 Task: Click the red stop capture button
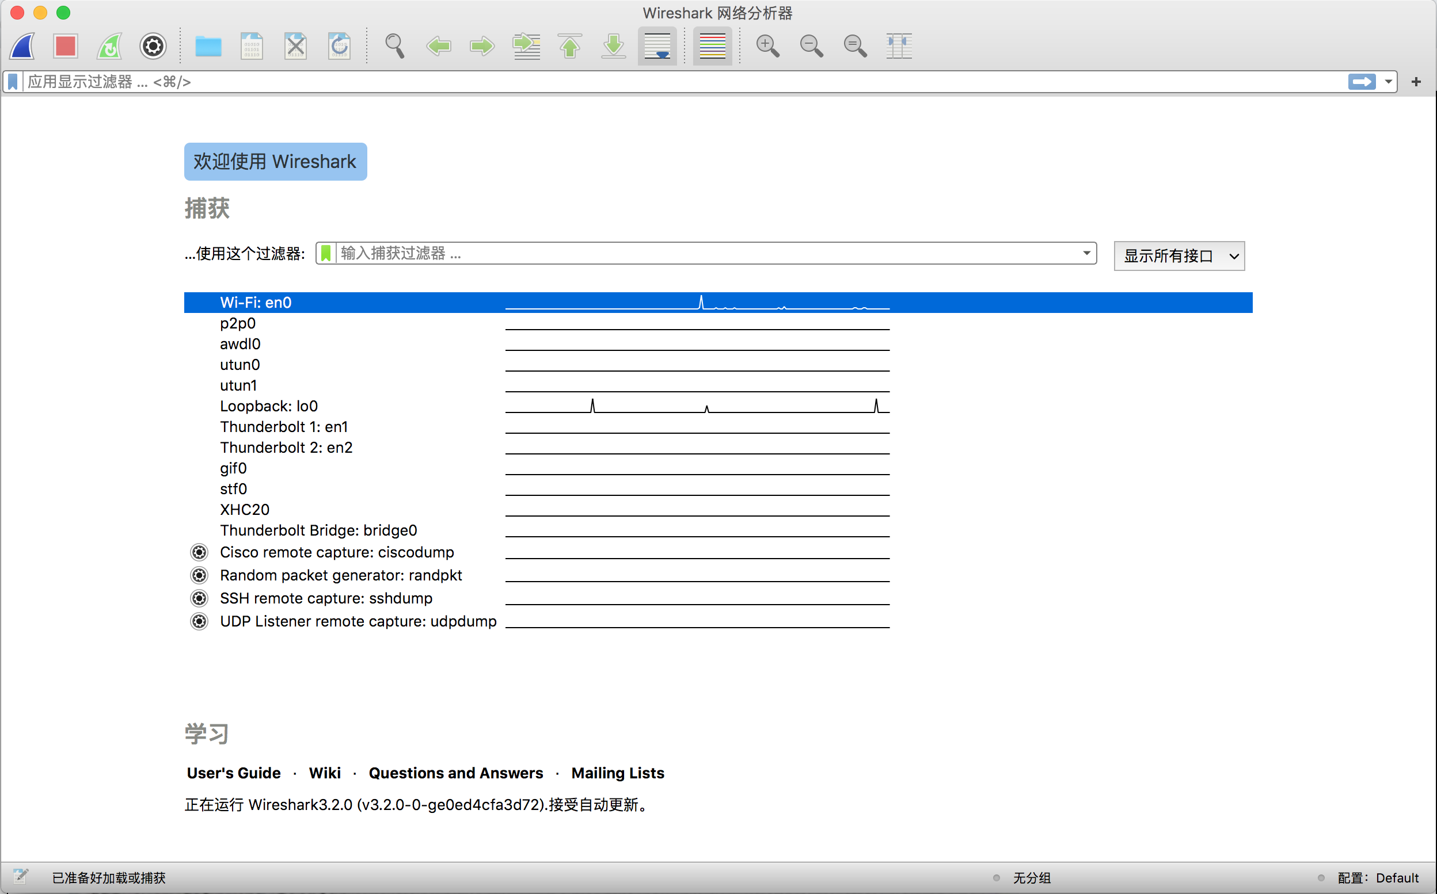[x=65, y=45]
